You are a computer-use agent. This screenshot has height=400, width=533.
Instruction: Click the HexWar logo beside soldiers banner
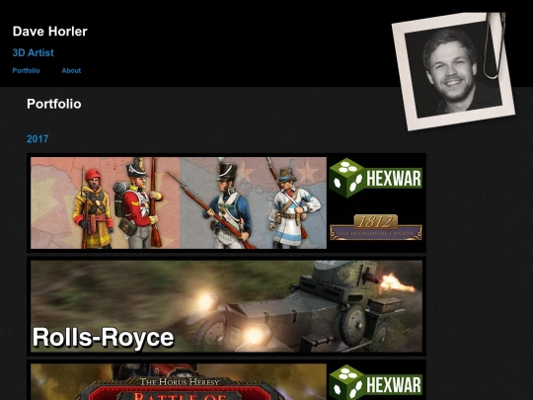(x=376, y=178)
